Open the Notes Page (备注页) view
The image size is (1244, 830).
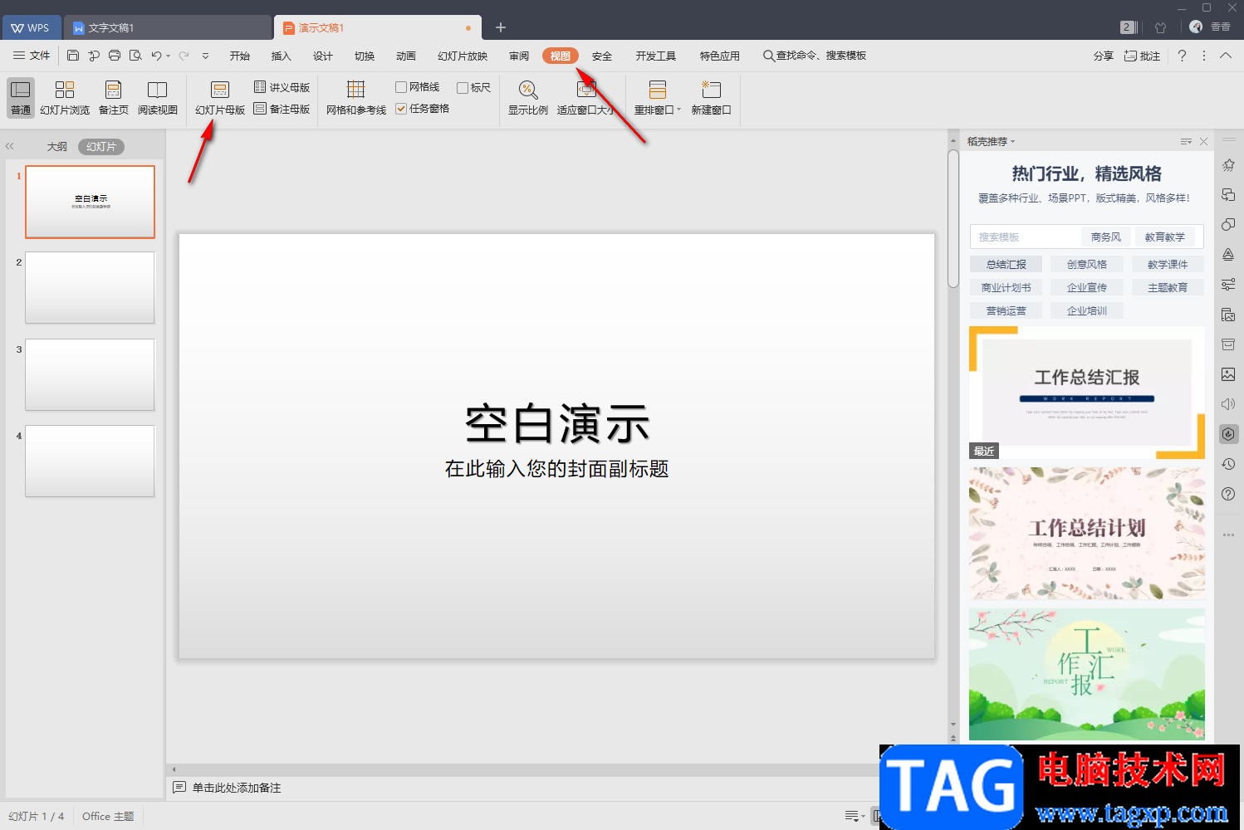[114, 98]
